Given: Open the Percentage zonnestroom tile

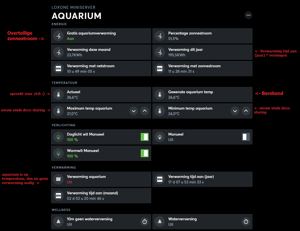Looking at the screenshot, I should (x=202, y=36).
